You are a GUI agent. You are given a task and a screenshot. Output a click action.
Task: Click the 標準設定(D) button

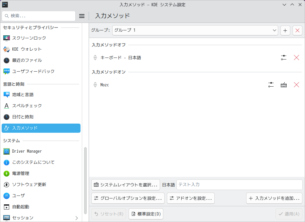[x=146, y=214]
